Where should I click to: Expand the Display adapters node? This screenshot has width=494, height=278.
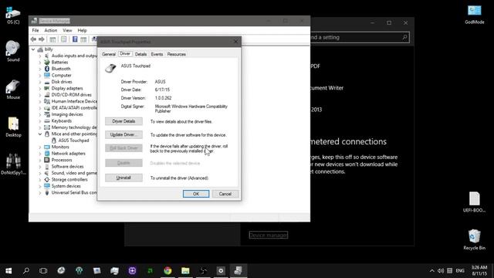(x=40, y=89)
